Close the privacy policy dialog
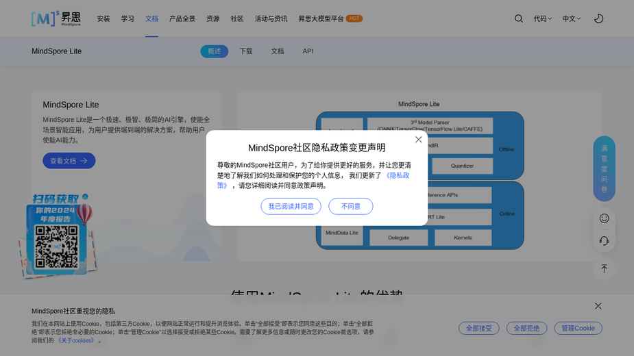Viewport: 634px width, 356px height. [419, 140]
